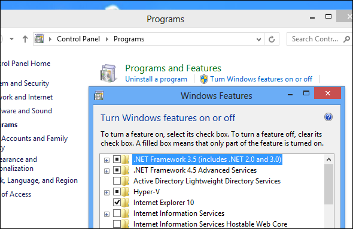Select Internet Explorer 10 feature label
Image resolution: width=353 pixels, height=229 pixels.
click(x=164, y=203)
